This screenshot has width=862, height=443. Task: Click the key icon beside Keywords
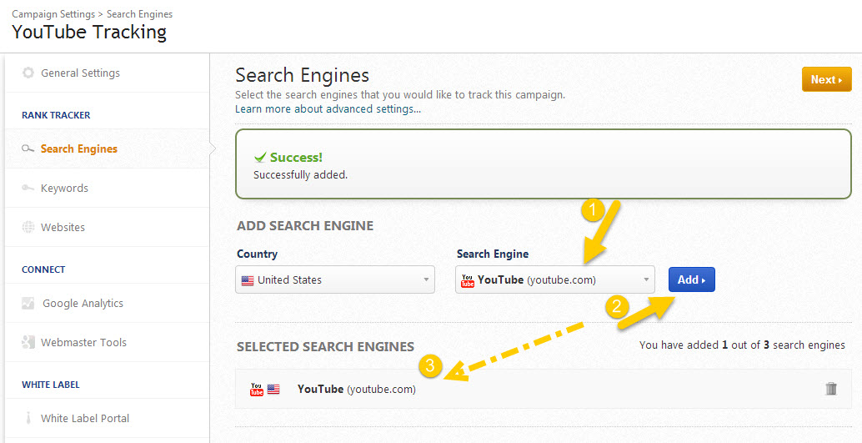[28, 188]
